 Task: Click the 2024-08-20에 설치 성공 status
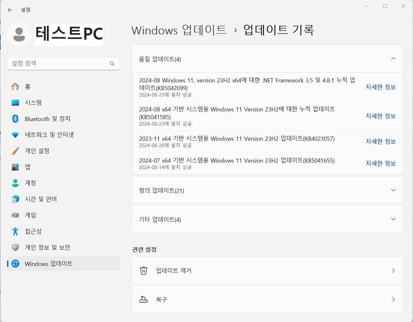click(x=165, y=145)
